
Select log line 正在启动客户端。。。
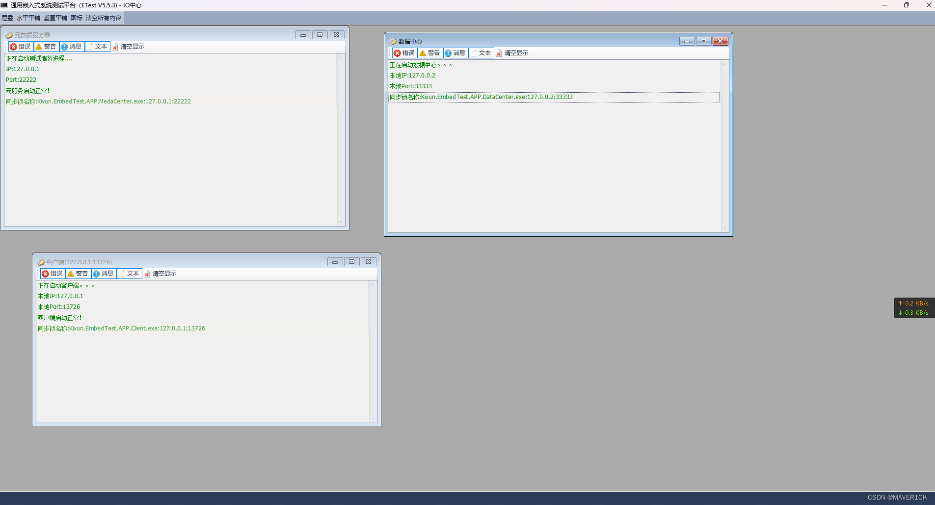203,286
